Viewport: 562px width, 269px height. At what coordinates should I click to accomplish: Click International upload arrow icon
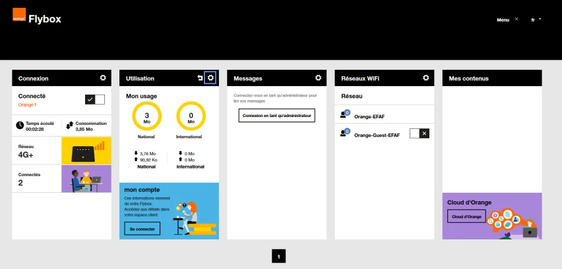(180, 160)
